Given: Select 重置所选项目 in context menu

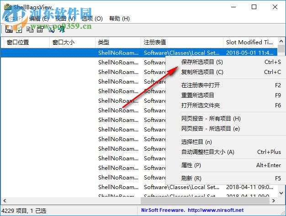Looking at the screenshot, I should 226,95.
